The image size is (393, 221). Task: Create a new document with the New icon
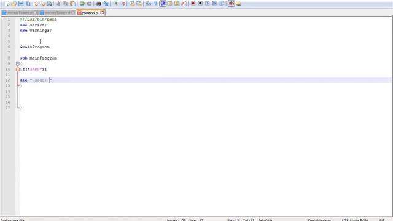tap(7, 4)
